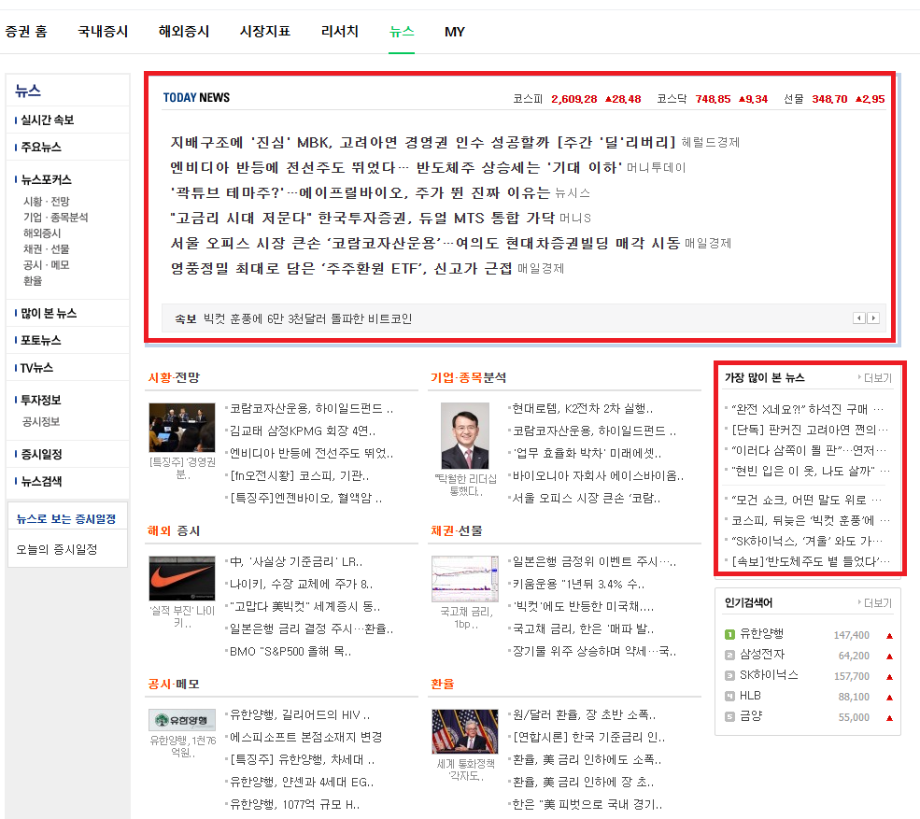Open 채권·선물 section heading
This screenshot has height=819, width=920.
pos(457,531)
